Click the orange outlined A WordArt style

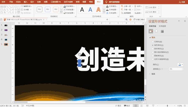(x=98, y=9)
